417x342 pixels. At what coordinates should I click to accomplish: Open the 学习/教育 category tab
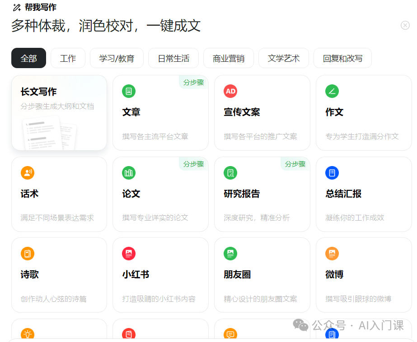pyautogui.click(x=117, y=58)
